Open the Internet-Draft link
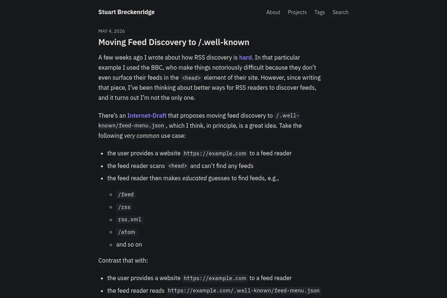This screenshot has height=298, width=447. [x=147, y=115]
